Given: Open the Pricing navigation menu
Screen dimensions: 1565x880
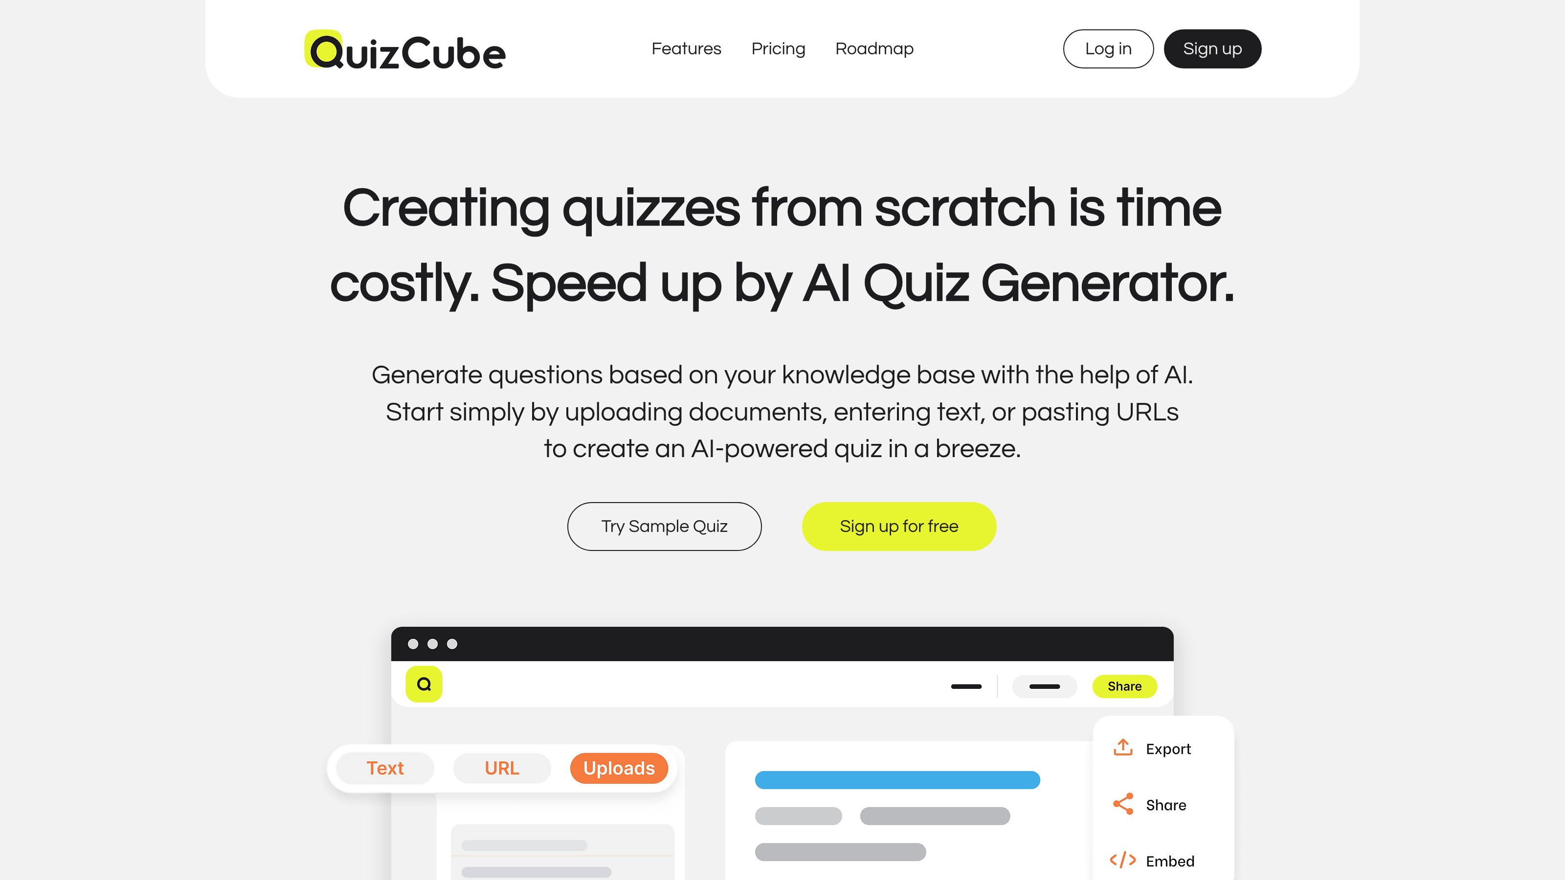Looking at the screenshot, I should [778, 48].
